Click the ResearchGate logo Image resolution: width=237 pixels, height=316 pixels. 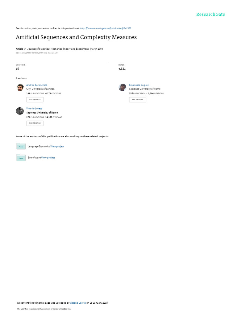(x=210, y=14)
